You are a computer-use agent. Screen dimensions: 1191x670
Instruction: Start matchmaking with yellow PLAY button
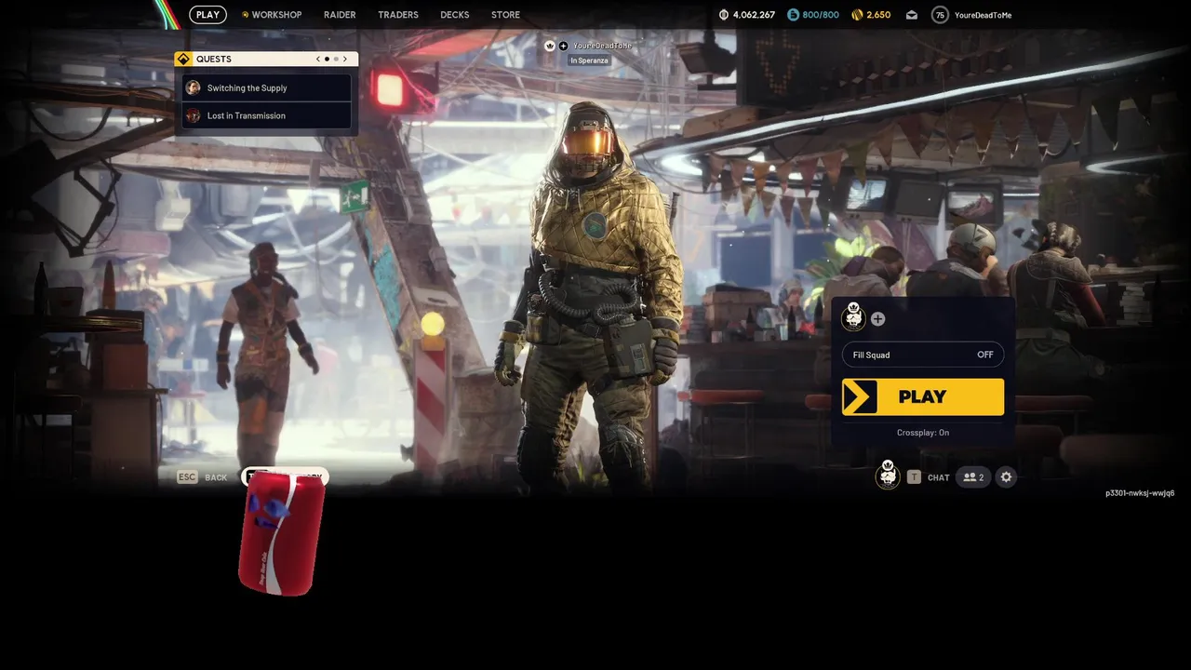point(922,396)
